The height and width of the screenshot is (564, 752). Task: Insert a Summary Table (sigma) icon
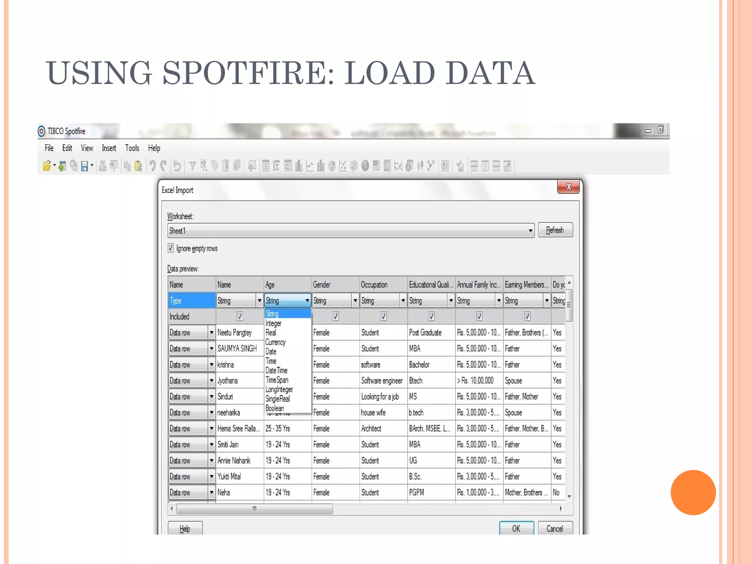tap(277, 166)
